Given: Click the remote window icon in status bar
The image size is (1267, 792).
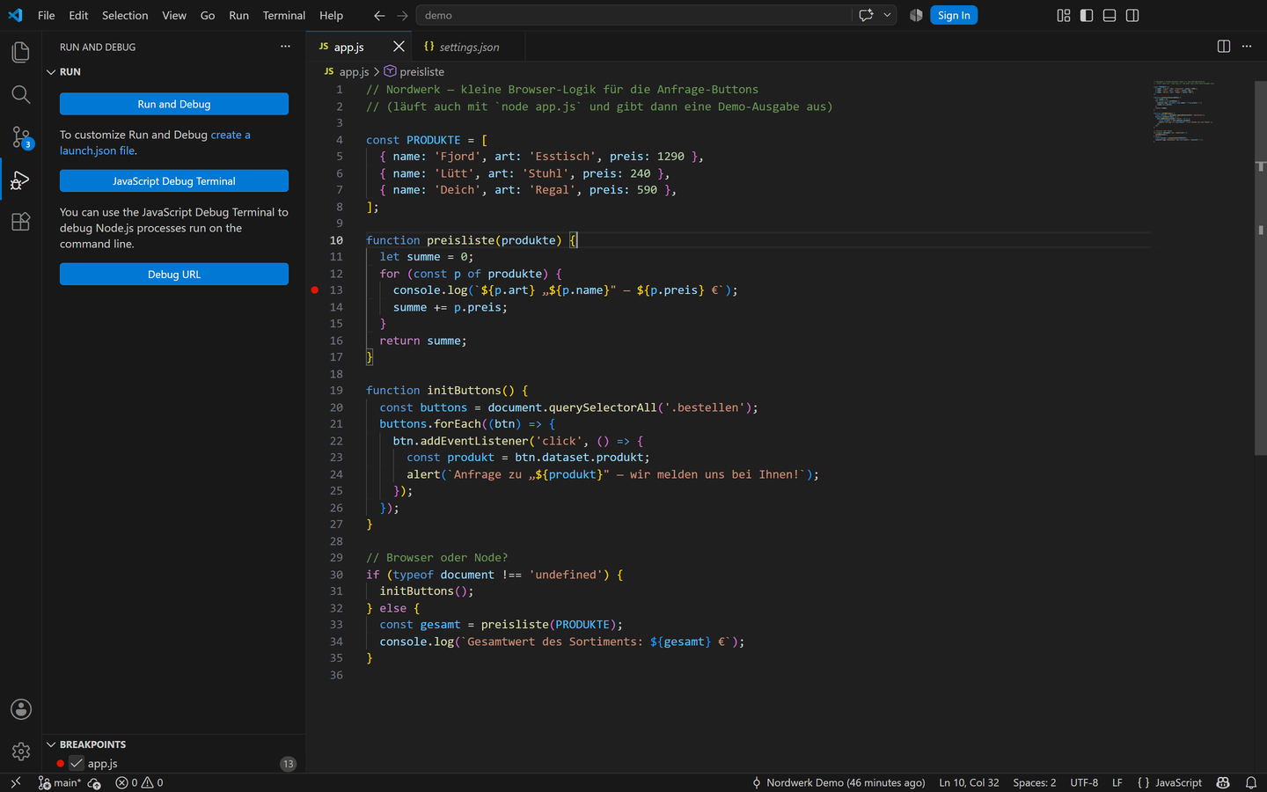Looking at the screenshot, I should click(15, 782).
